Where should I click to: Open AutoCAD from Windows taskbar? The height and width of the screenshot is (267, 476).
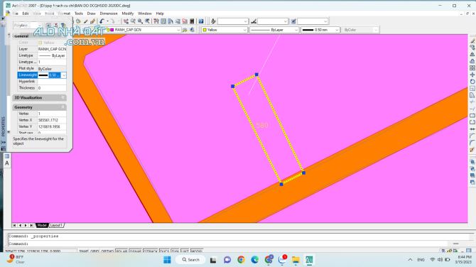[x=309, y=260]
